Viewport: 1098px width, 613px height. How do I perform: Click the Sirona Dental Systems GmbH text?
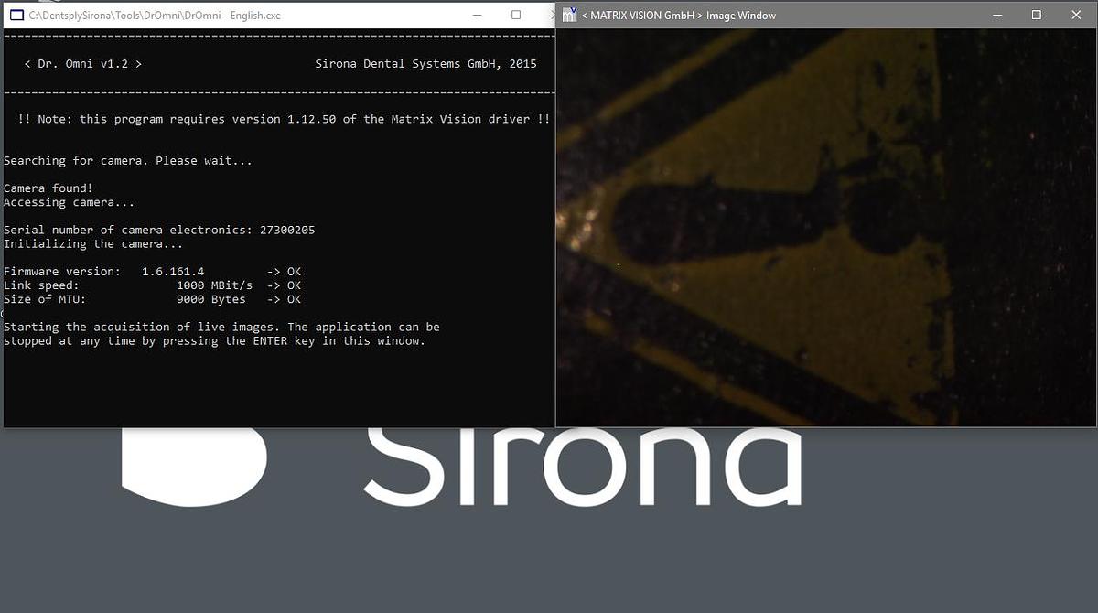[425, 64]
